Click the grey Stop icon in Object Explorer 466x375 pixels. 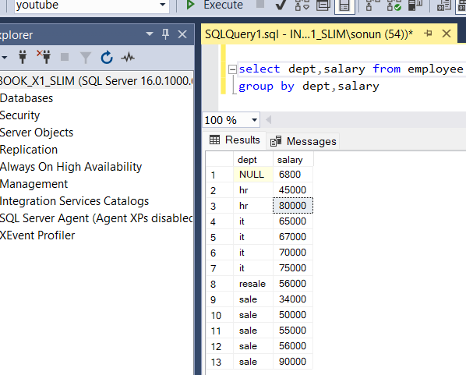point(65,57)
